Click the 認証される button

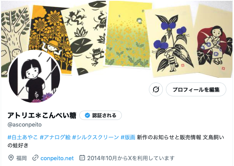101,115
